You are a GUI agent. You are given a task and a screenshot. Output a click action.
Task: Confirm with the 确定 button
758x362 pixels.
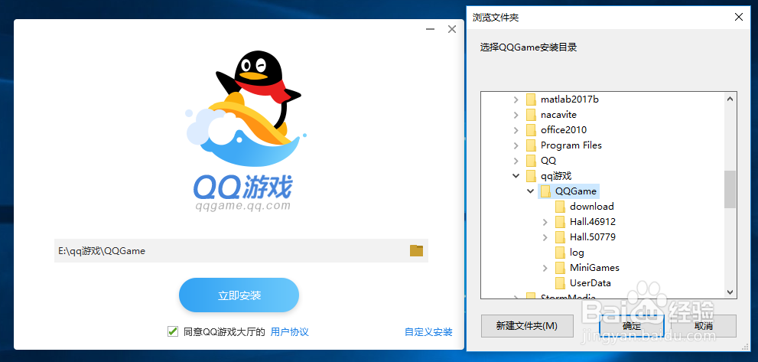[632, 326]
